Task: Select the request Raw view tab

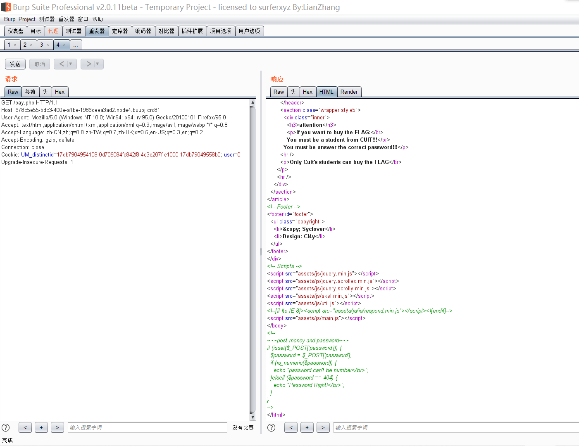Action: 13,92
